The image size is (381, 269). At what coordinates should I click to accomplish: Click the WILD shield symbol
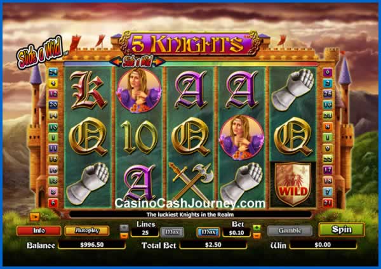coord(293,185)
